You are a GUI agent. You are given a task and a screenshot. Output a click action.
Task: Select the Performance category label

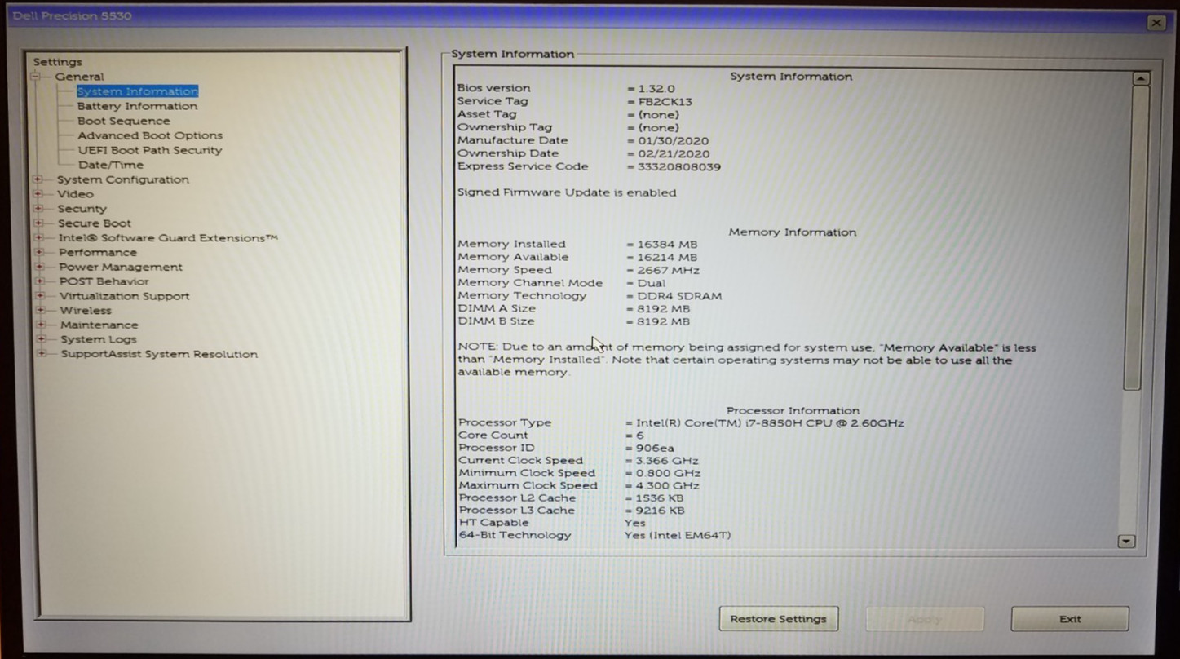[98, 253]
